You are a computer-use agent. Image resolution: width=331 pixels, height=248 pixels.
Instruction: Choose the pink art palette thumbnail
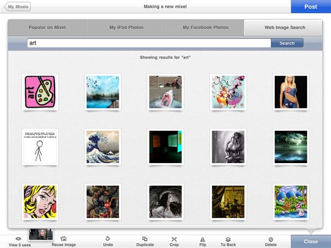pyautogui.click(x=40, y=91)
